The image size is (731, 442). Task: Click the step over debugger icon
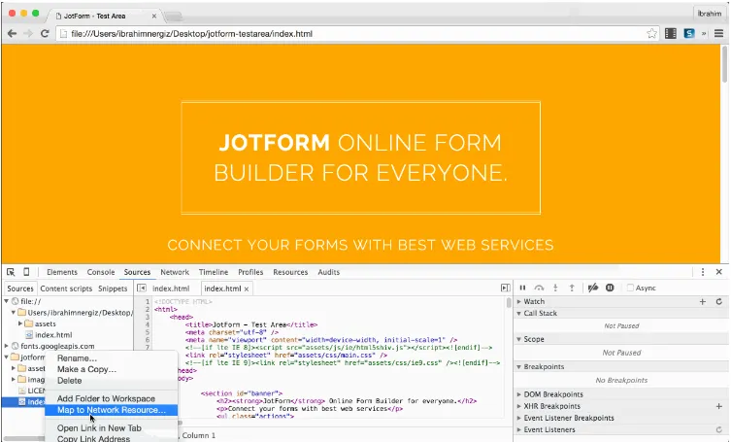pyautogui.click(x=539, y=288)
